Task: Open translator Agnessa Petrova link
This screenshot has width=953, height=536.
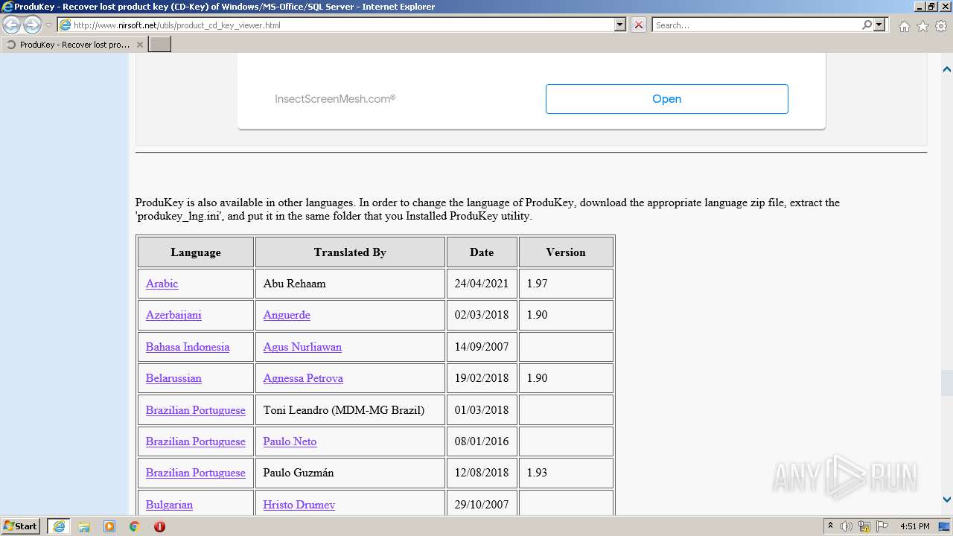Action: (303, 378)
